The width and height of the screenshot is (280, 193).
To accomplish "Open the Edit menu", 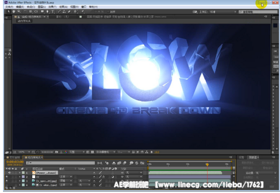I will pos(20,7).
